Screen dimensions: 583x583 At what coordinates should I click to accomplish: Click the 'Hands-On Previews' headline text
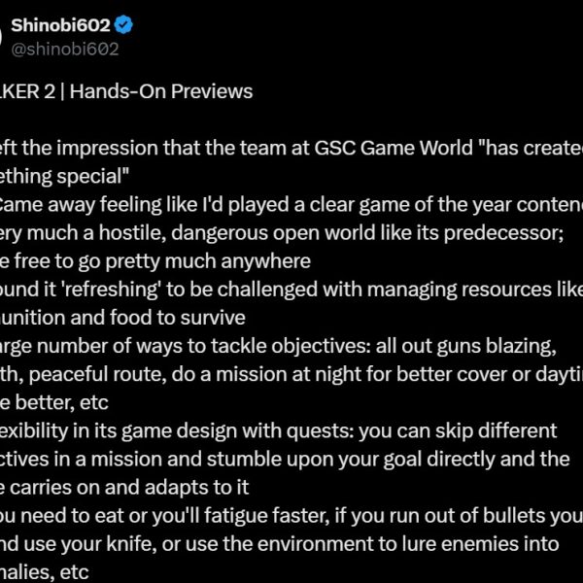[x=161, y=91]
